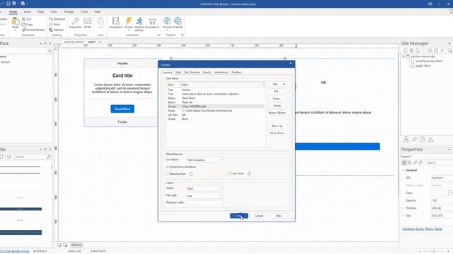The height and width of the screenshot is (254, 453).
Task: Click the new page icon in Site Manager toolbar
Action: (x=406, y=51)
